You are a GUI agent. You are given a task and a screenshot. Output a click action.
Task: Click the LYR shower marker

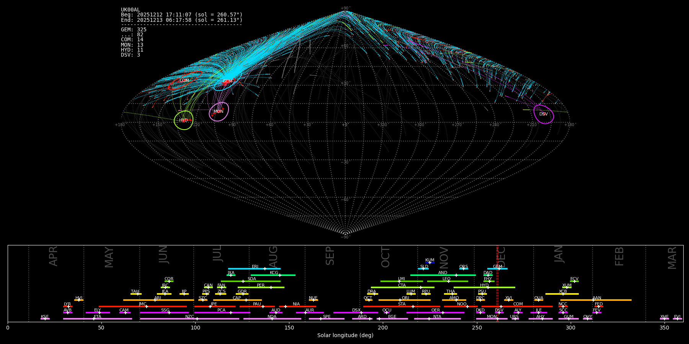coord(68,306)
